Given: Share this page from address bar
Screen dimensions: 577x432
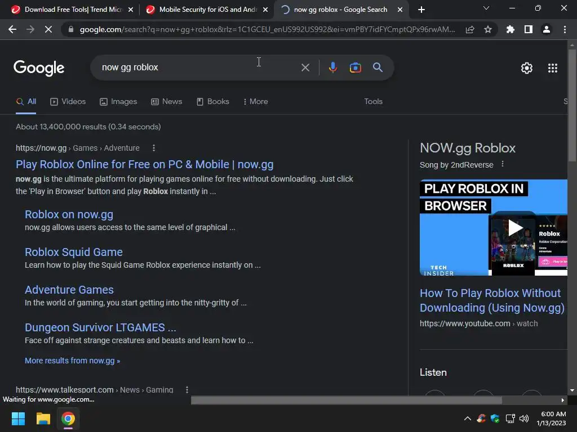Looking at the screenshot, I should 470,29.
